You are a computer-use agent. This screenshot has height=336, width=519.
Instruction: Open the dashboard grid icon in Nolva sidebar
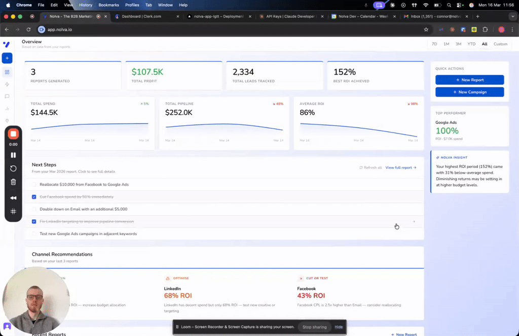point(7,72)
